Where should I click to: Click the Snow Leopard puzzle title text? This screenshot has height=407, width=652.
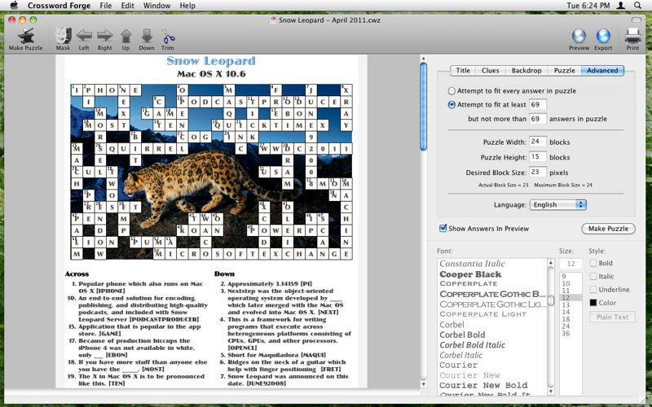[x=211, y=60]
